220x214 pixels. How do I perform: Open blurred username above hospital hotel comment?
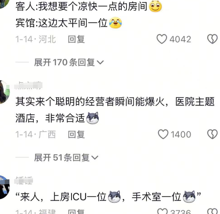pyautogui.click(x=28, y=85)
